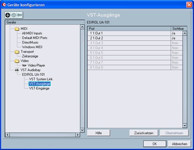Click port list scroll up arrow
This screenshot has width=194, height=150.
[x=185, y=33]
